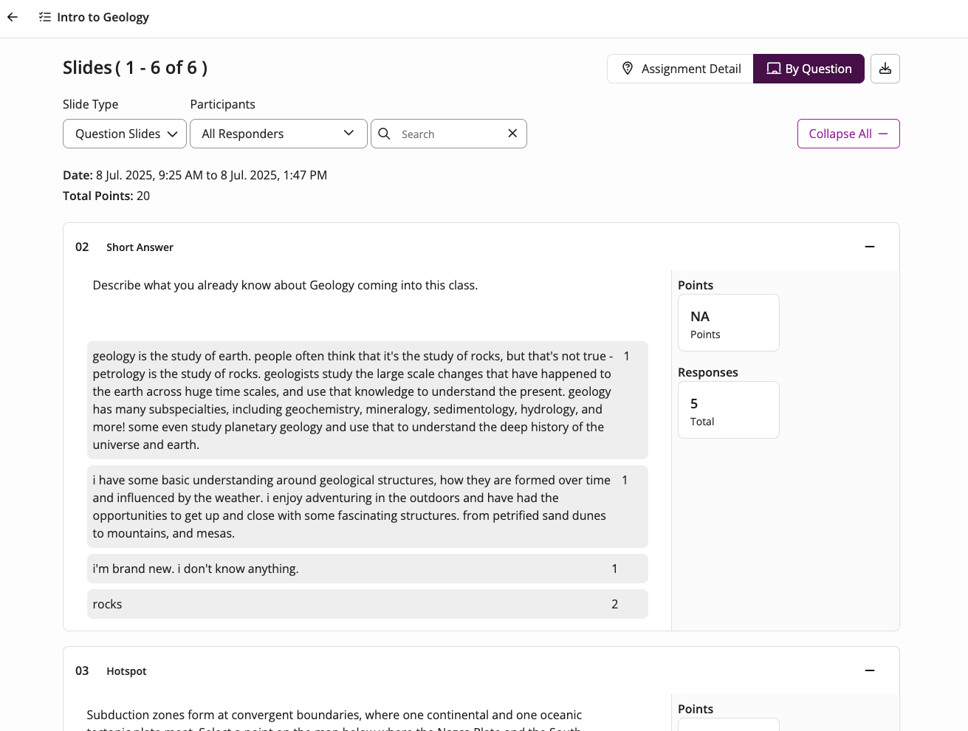Switch to the By Question tab

point(809,69)
